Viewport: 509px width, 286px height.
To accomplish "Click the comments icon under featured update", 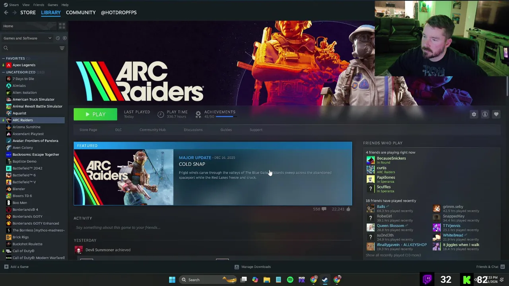I will point(324,209).
